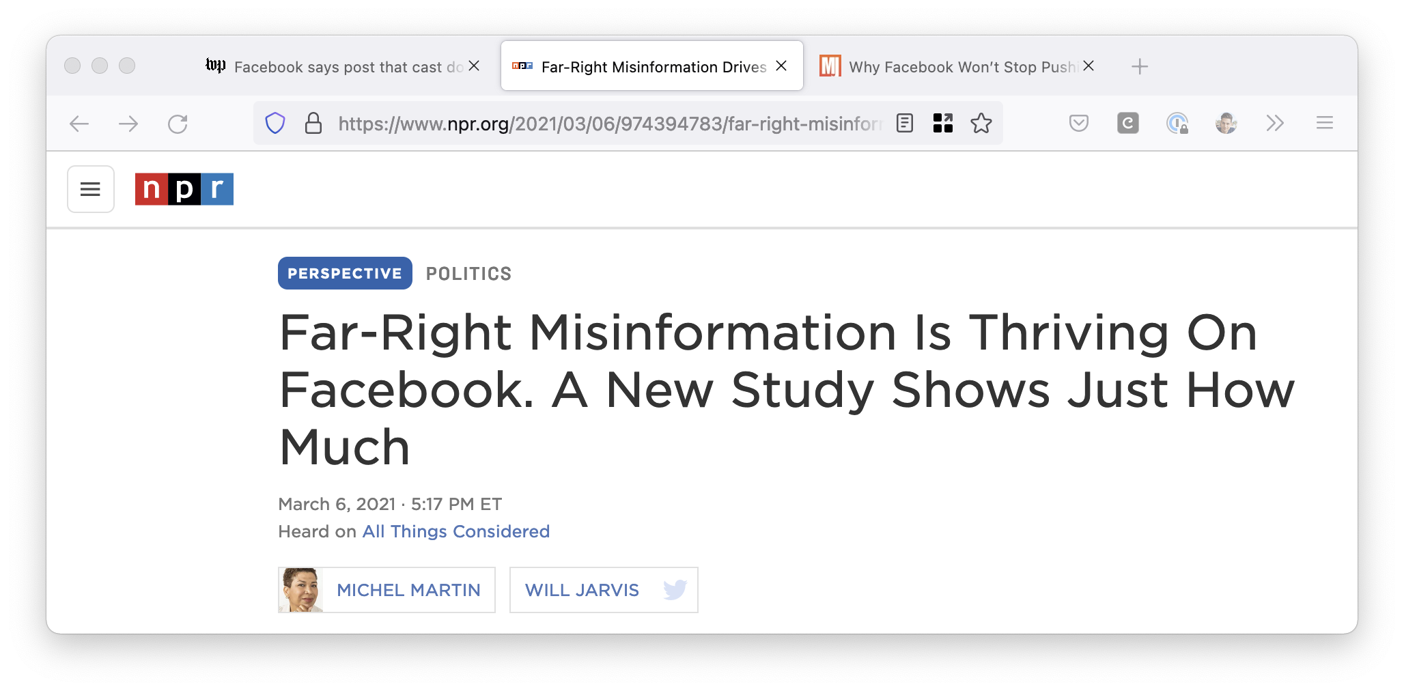Reload the current NPR page

(178, 124)
